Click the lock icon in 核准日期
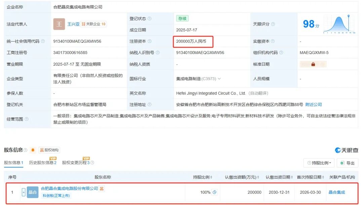This screenshot has height=205, width=363. tap(313, 64)
